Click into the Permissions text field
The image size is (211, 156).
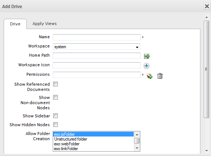click(x=97, y=75)
